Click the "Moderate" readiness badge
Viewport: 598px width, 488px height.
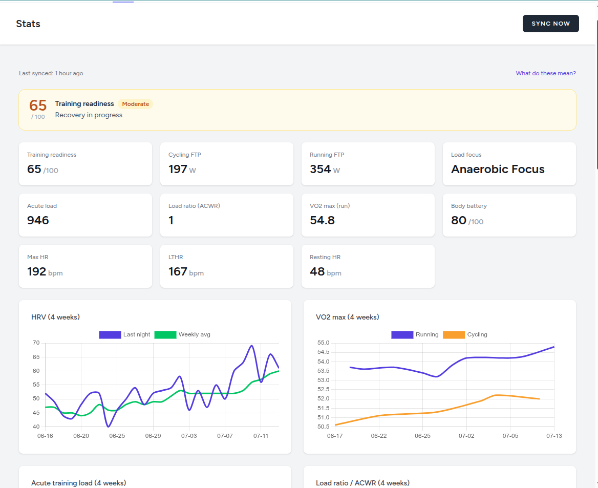point(135,104)
